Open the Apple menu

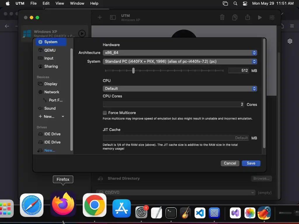(x=8, y=3)
